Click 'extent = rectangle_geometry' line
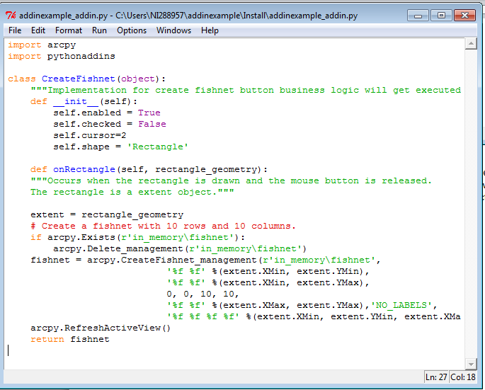This screenshot has height=390, width=485. [107, 214]
